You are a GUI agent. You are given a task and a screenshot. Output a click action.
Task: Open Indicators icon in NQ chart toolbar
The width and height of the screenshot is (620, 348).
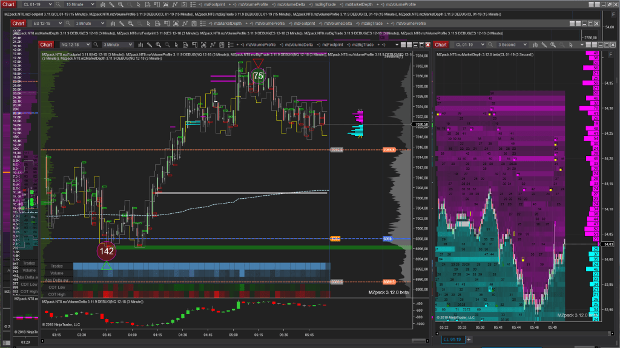click(x=203, y=45)
